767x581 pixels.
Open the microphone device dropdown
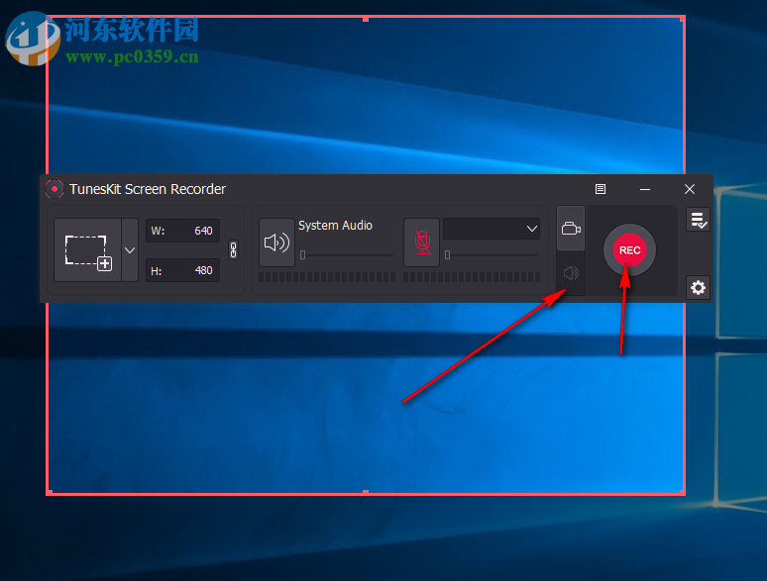pos(492,229)
